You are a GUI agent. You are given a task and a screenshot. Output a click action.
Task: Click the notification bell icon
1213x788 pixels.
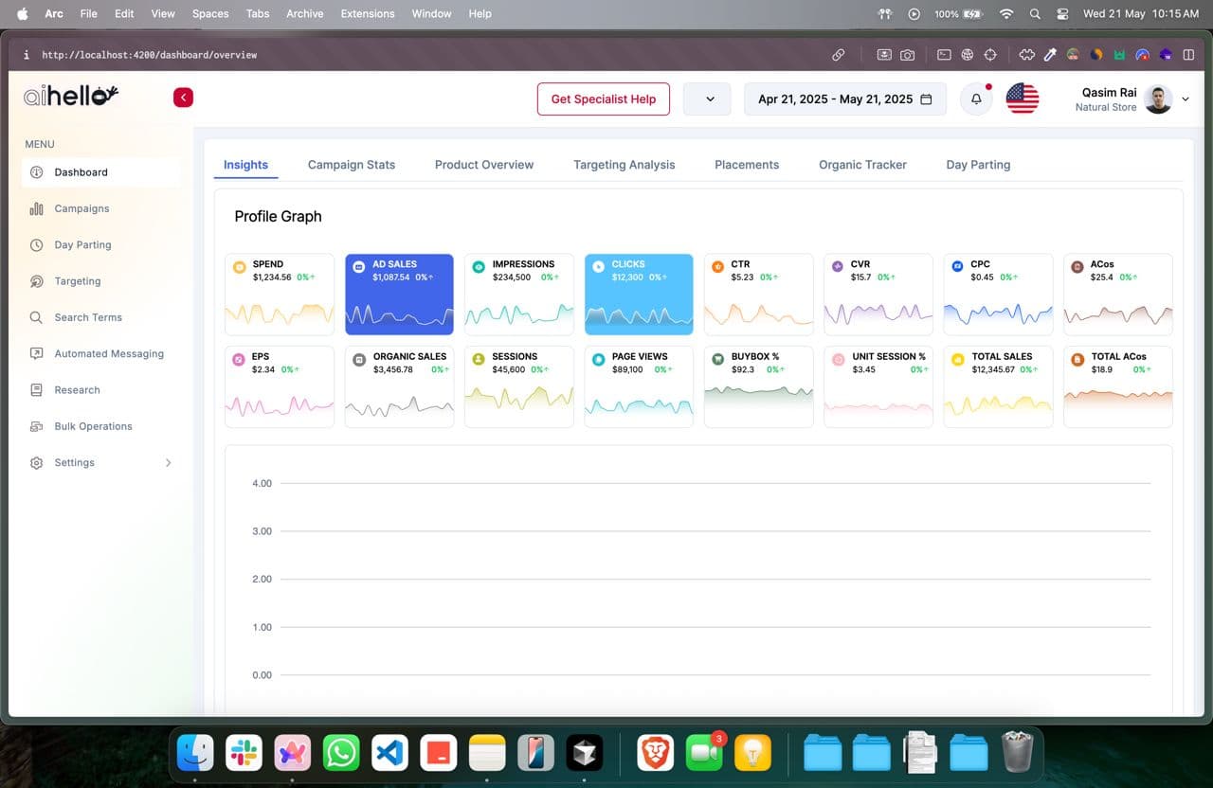(976, 98)
